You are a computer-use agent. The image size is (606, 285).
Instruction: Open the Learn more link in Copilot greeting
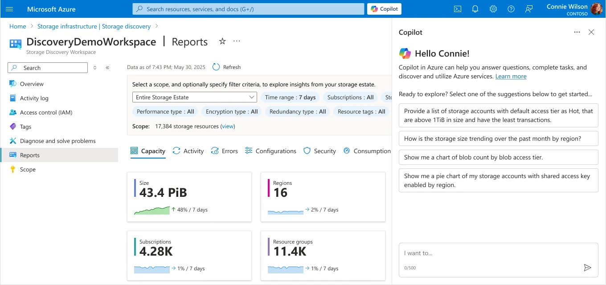click(511, 76)
